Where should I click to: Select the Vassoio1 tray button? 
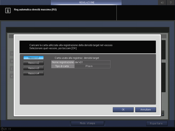tap(34, 58)
